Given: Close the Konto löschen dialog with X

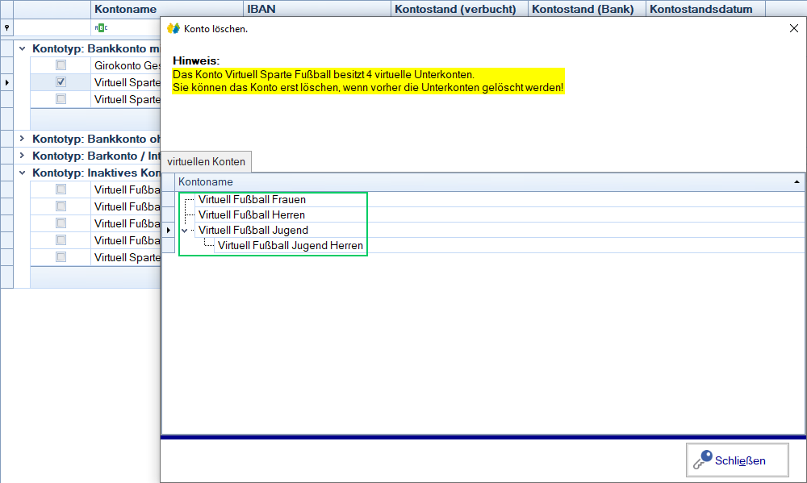Looking at the screenshot, I should point(793,28).
